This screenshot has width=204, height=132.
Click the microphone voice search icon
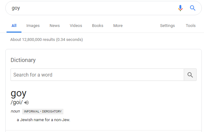click(x=180, y=8)
